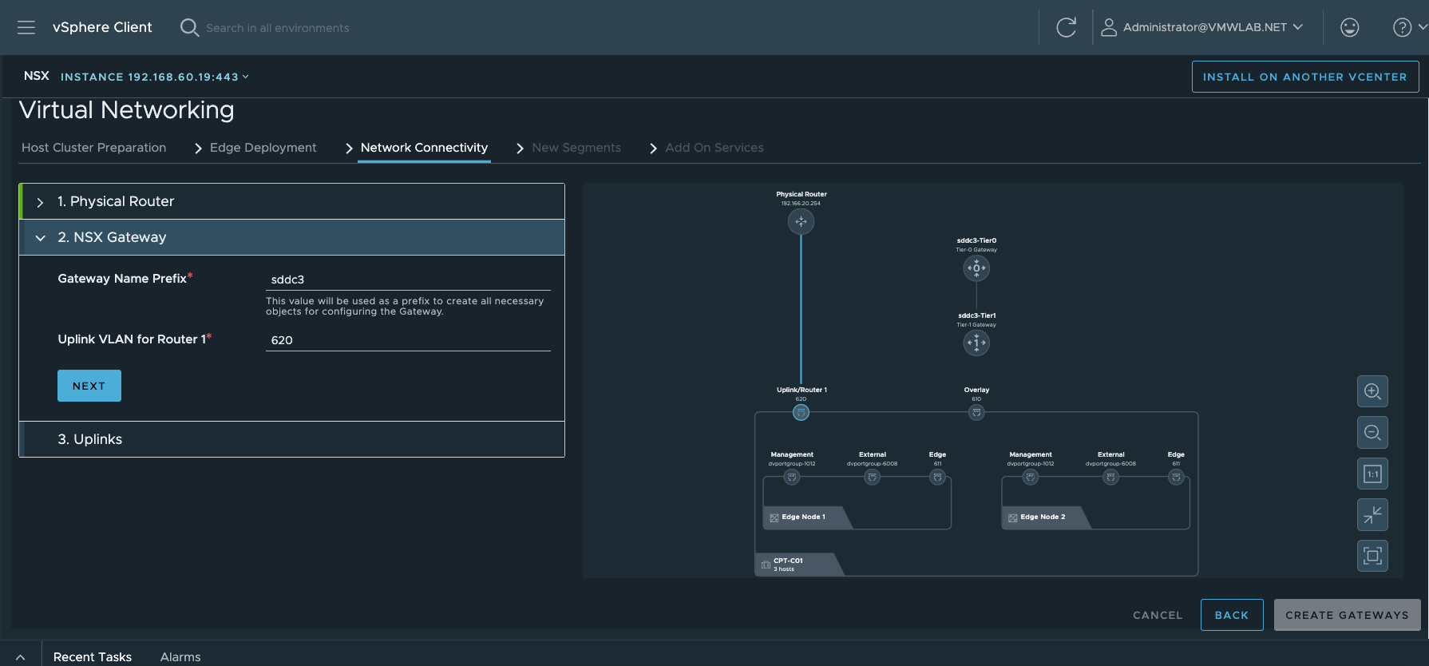Click Edge Node 1 External port icon
The image size is (1429, 666).
coord(873,478)
